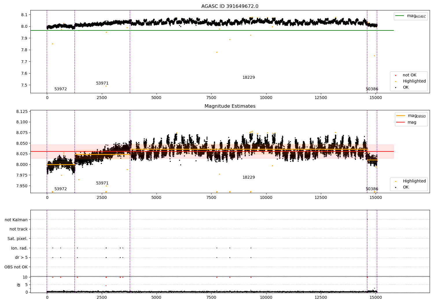Click the '5' tick on the dr axis

coord(26,285)
